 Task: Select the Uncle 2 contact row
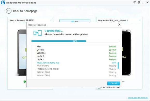pyautogui.click(x=75, y=56)
